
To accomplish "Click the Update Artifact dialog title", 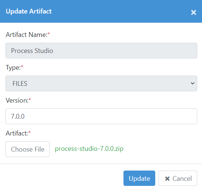I will pos(28,11).
